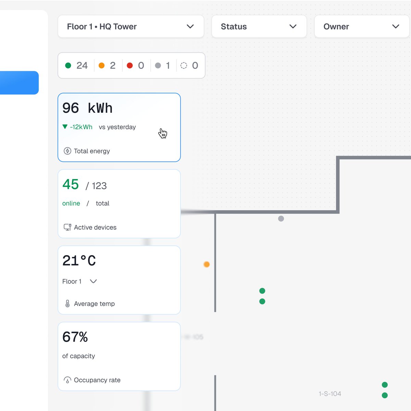Open the Floor 1 • HQ Tower dropdown
Screen dimensions: 411x411
click(x=131, y=26)
